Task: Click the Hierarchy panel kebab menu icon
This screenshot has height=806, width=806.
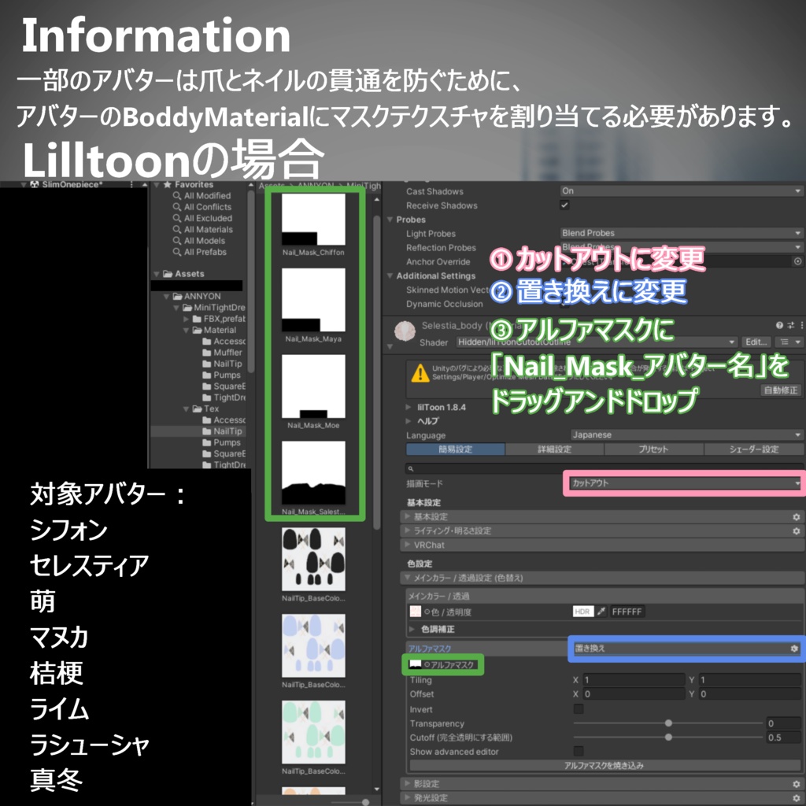Action: tap(131, 184)
